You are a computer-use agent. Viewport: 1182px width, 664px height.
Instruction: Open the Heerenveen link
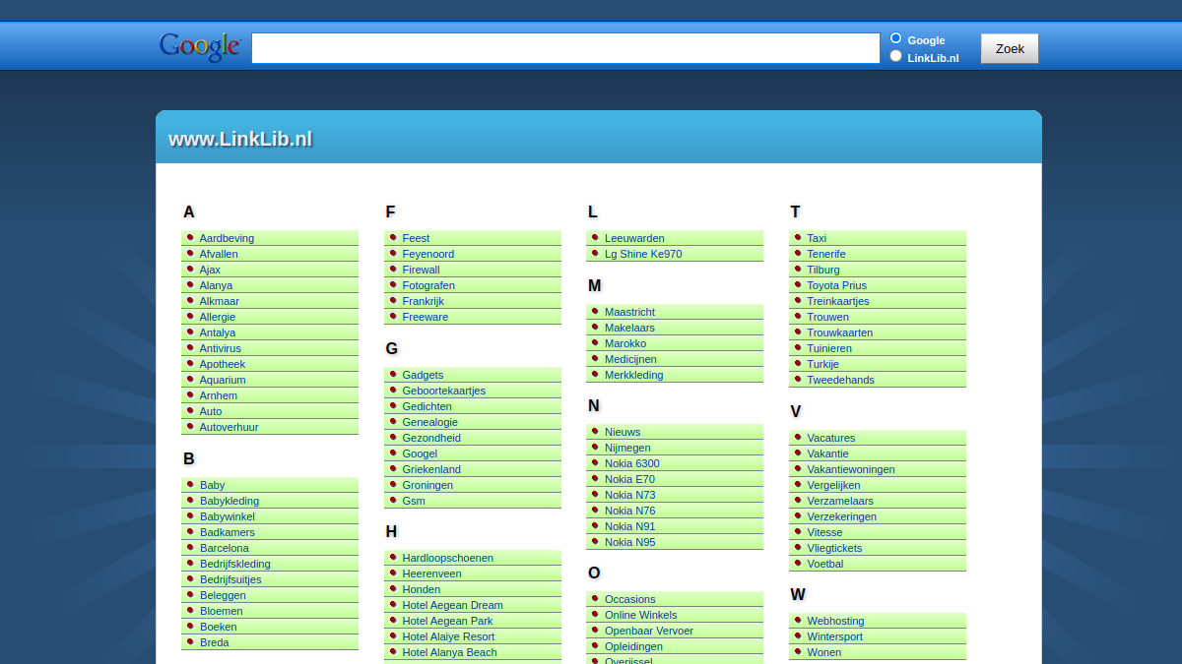point(432,573)
